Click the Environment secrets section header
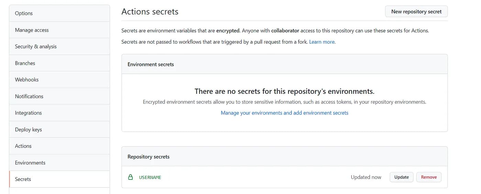 151,65
